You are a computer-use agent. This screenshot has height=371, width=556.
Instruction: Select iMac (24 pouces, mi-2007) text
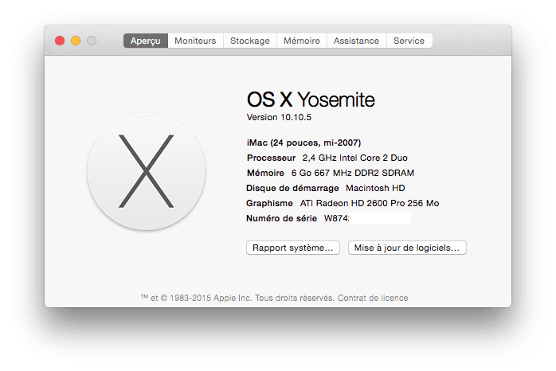coord(303,143)
